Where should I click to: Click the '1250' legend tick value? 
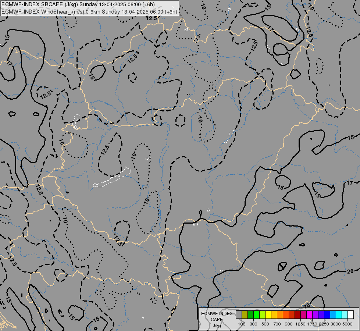tap(300, 324)
